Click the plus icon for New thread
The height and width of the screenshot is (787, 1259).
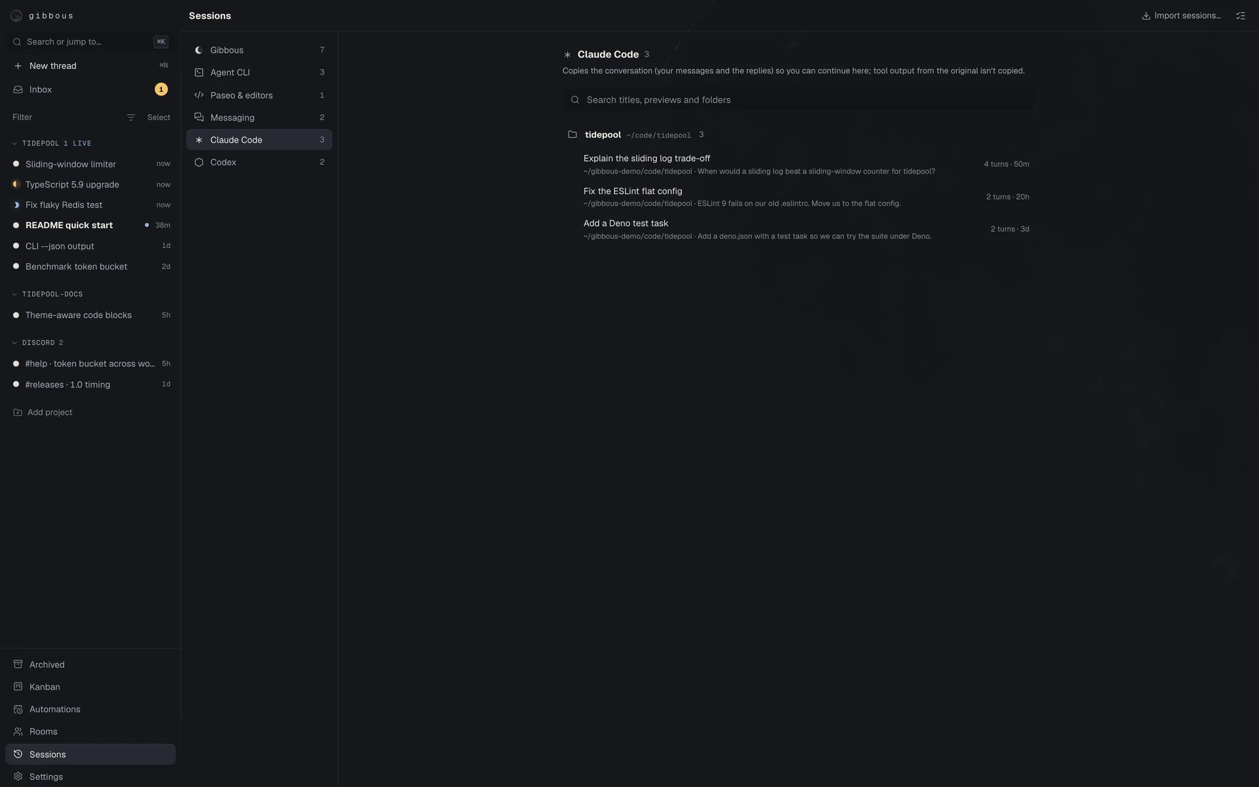[x=18, y=66]
